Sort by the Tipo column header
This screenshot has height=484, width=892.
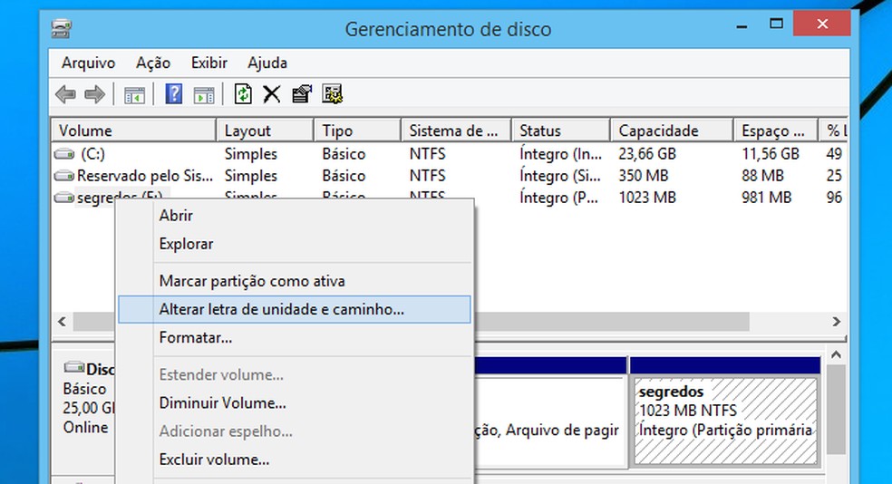pyautogui.click(x=357, y=131)
